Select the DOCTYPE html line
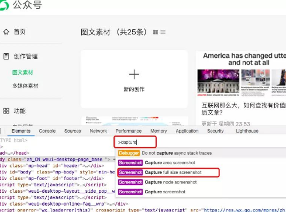The image size is (286, 212). tap(13, 140)
